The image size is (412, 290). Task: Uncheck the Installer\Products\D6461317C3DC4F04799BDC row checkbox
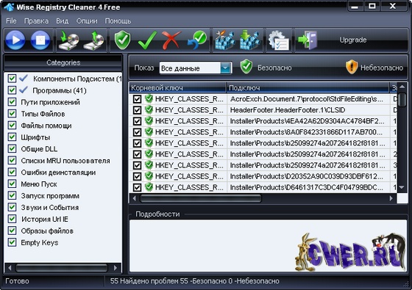137,187
